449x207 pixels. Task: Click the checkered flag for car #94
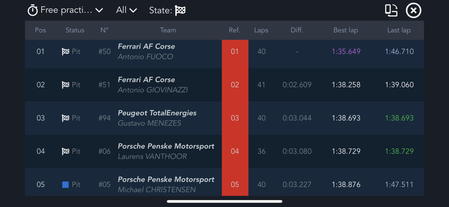click(x=66, y=118)
